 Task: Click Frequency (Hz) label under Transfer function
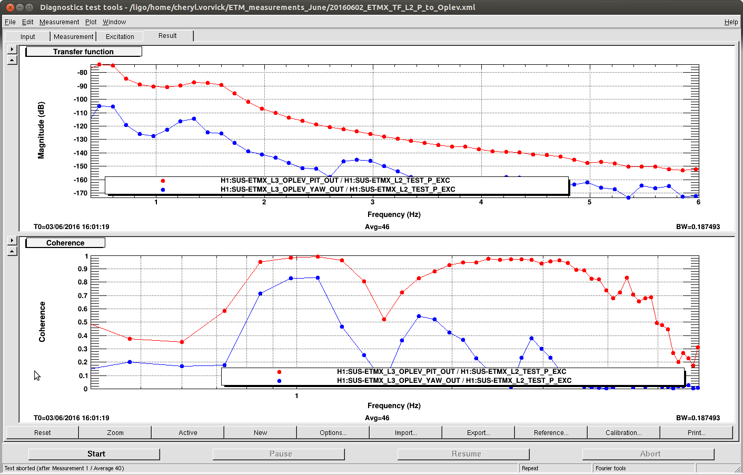[x=394, y=214]
